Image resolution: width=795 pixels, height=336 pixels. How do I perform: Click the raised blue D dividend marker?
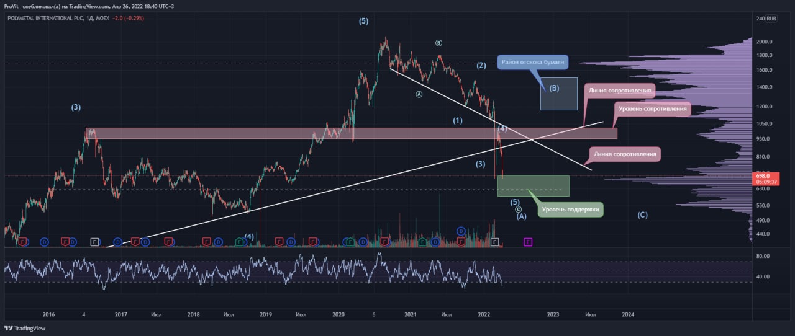(461, 231)
